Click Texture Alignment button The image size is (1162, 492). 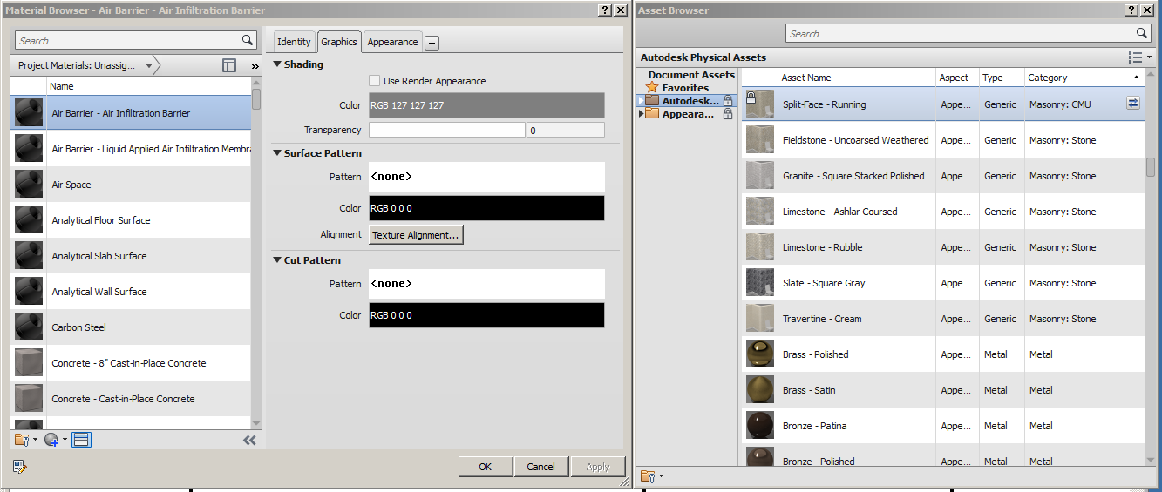pos(416,235)
